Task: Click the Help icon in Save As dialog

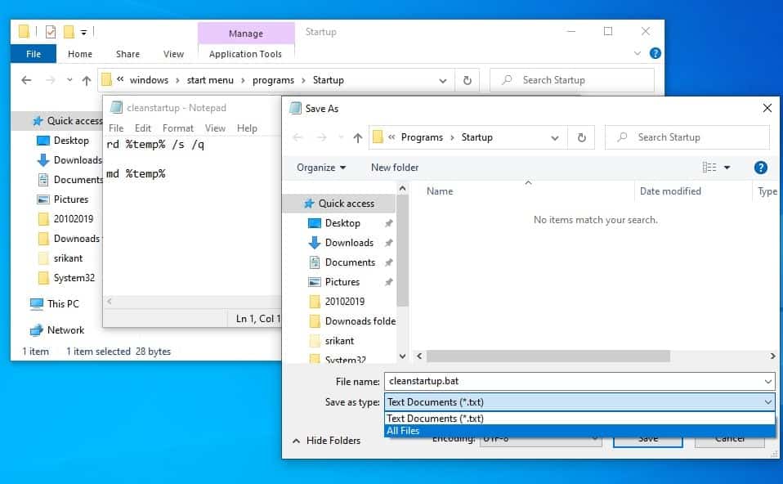Action: (760, 168)
